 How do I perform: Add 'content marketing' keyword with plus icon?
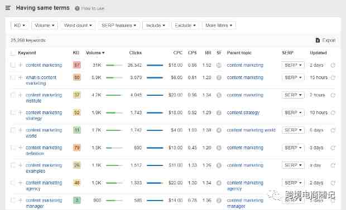coord(20,65)
